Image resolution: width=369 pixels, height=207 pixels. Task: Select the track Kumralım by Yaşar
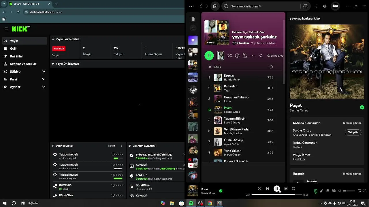pos(243,88)
